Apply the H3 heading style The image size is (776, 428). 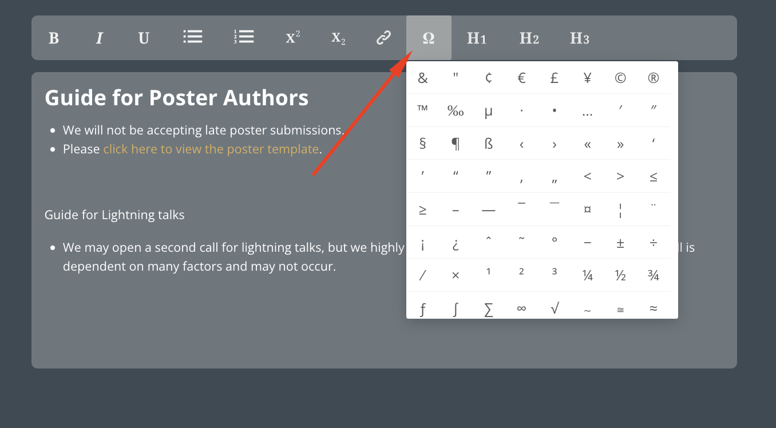point(579,38)
